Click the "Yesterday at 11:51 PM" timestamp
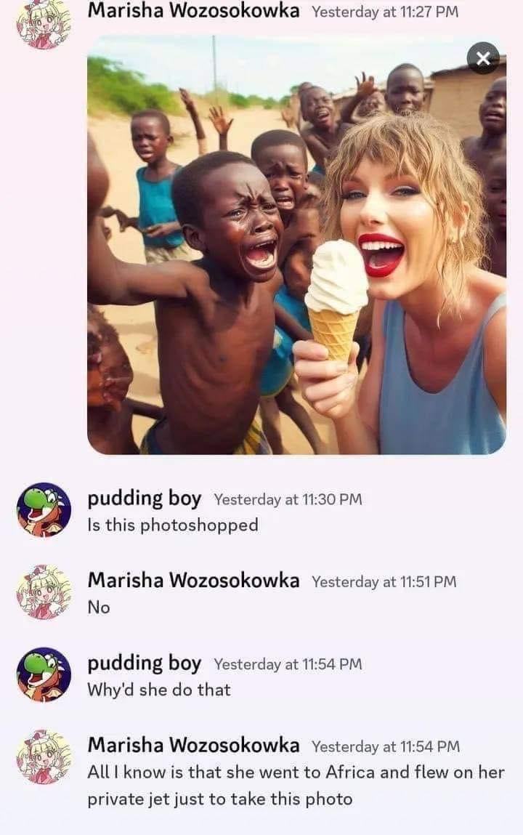 pos(384,582)
